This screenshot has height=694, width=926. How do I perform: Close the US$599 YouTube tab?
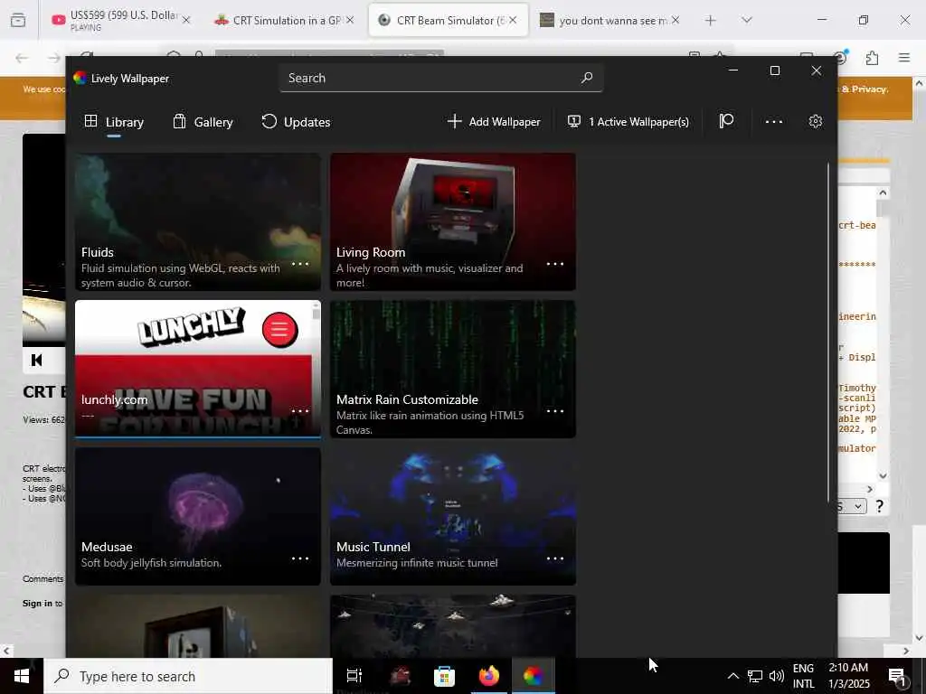point(186,20)
